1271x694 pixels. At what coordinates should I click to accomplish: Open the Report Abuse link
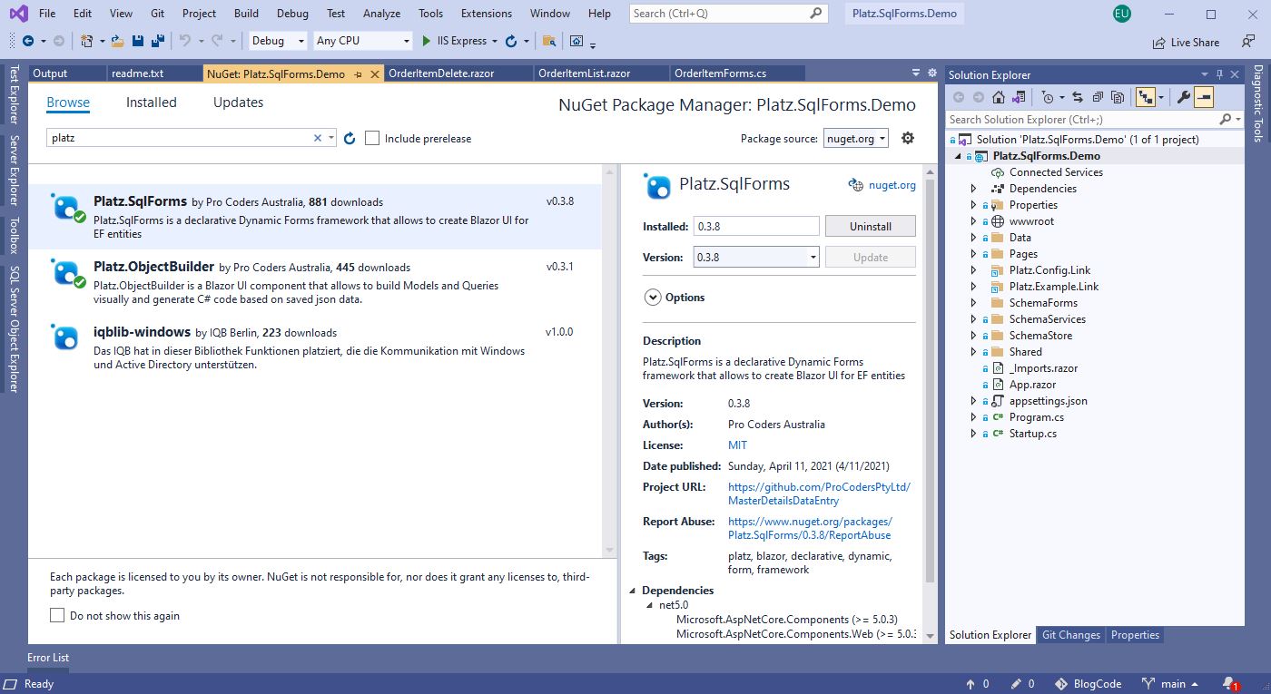click(810, 528)
